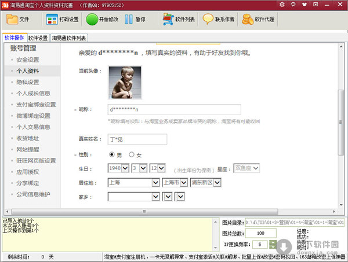Screen dimensions: 348x262
Task: Increase IP更换频率 with up spinner
Action: tap(273, 242)
